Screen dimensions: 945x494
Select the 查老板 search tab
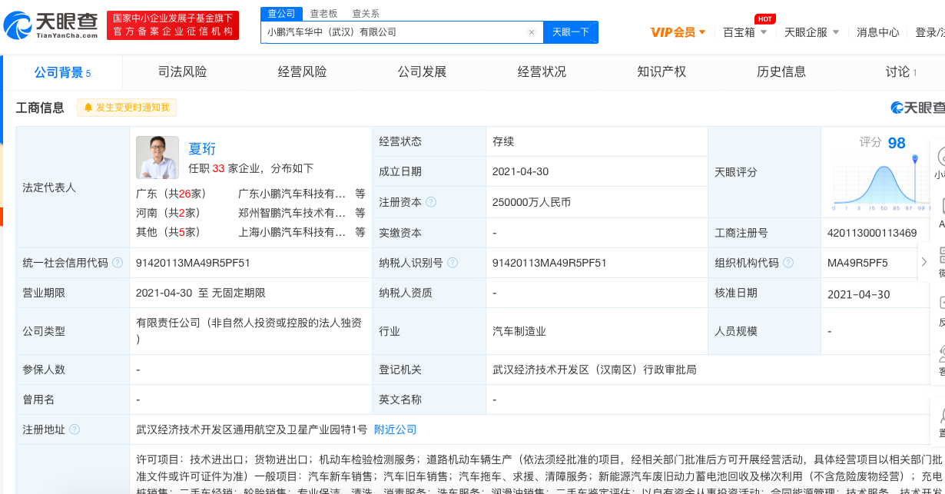(x=323, y=14)
